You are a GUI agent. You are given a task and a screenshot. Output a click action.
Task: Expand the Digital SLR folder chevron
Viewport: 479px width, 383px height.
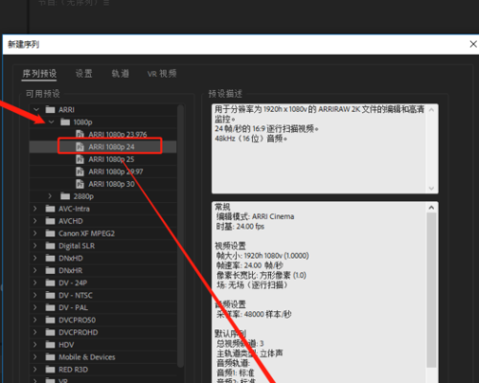pyautogui.click(x=35, y=246)
